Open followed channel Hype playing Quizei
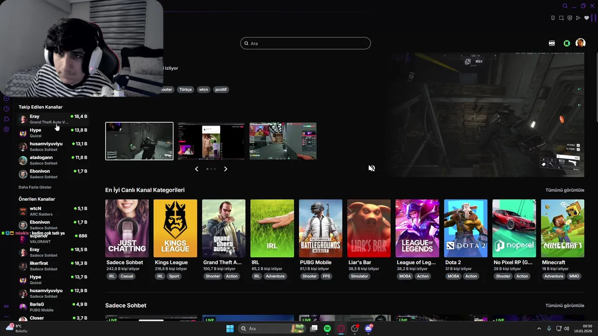Screen dimensions: 598x336 53,133
